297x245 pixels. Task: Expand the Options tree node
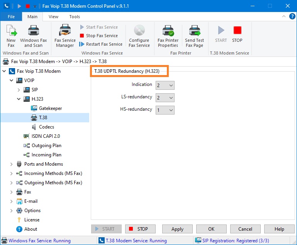11,211
